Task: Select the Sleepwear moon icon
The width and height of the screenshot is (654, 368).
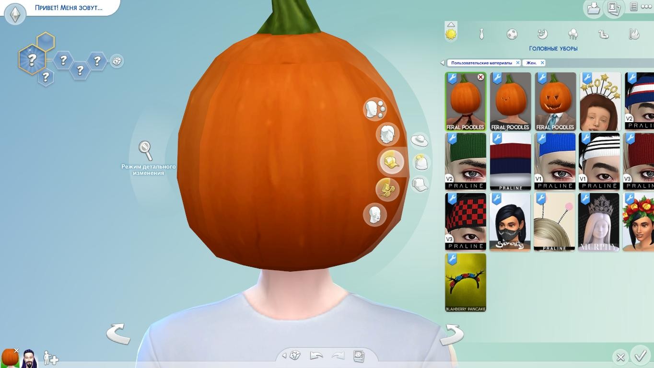Action: click(x=542, y=34)
